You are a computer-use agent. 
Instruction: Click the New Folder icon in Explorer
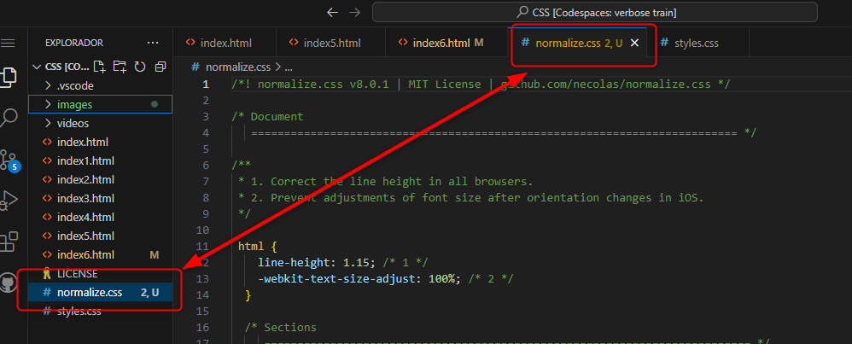coord(120,67)
